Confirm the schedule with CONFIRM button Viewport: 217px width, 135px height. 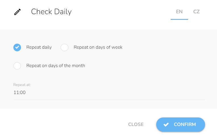tap(181, 125)
